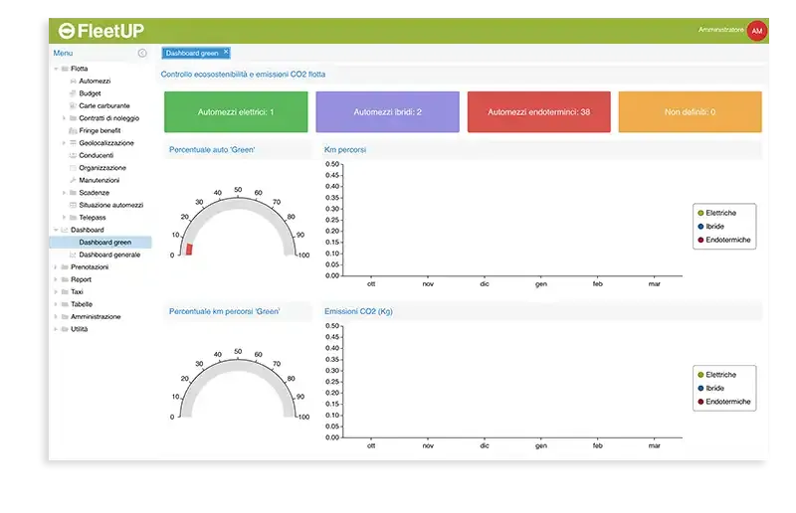Click the Percentuale auto 'Green' heading
Screen dimensions: 796x513
212,150
